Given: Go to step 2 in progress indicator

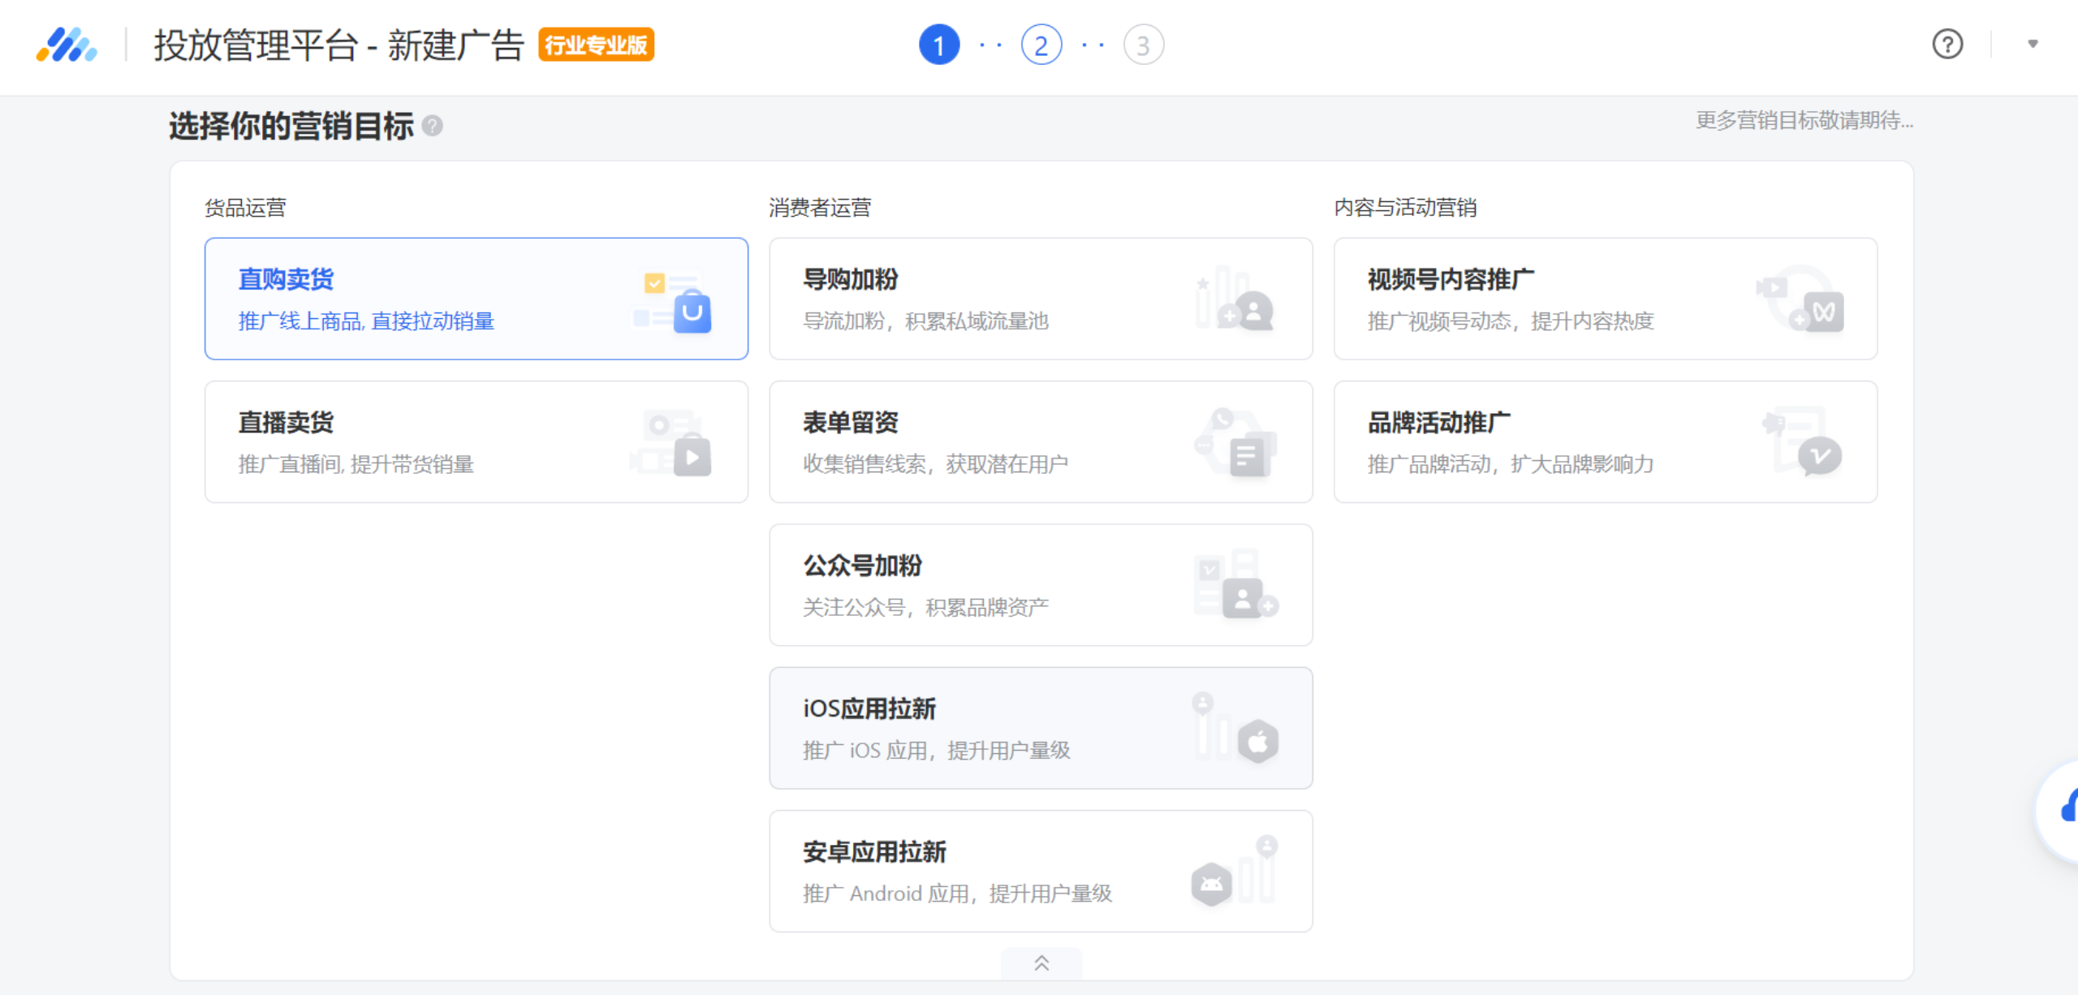Looking at the screenshot, I should click(x=1041, y=45).
